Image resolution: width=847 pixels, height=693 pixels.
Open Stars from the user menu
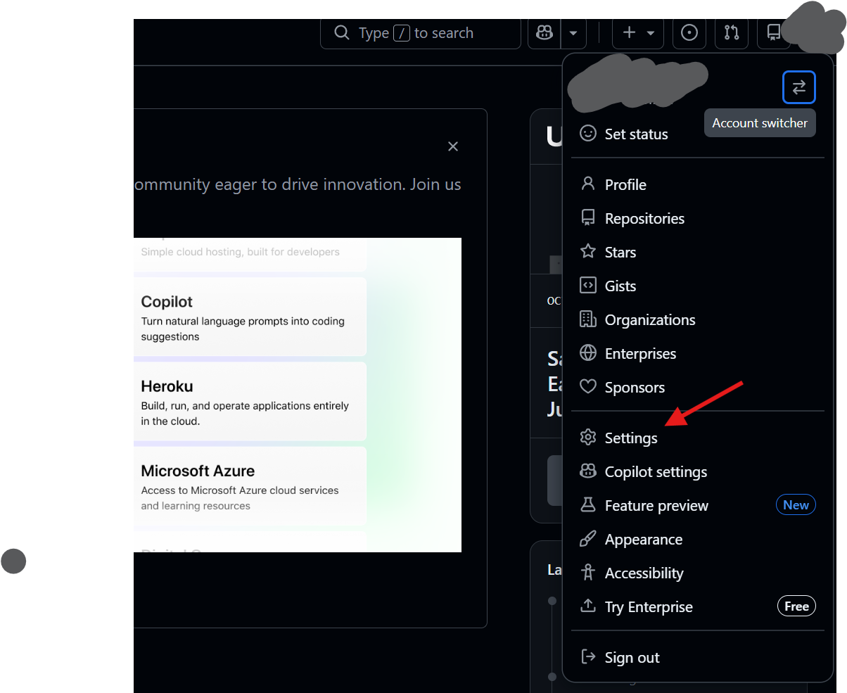(x=697, y=252)
